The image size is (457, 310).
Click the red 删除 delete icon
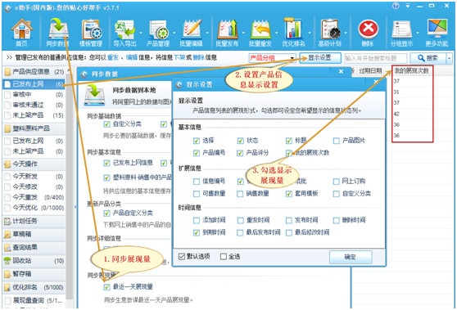368,32
